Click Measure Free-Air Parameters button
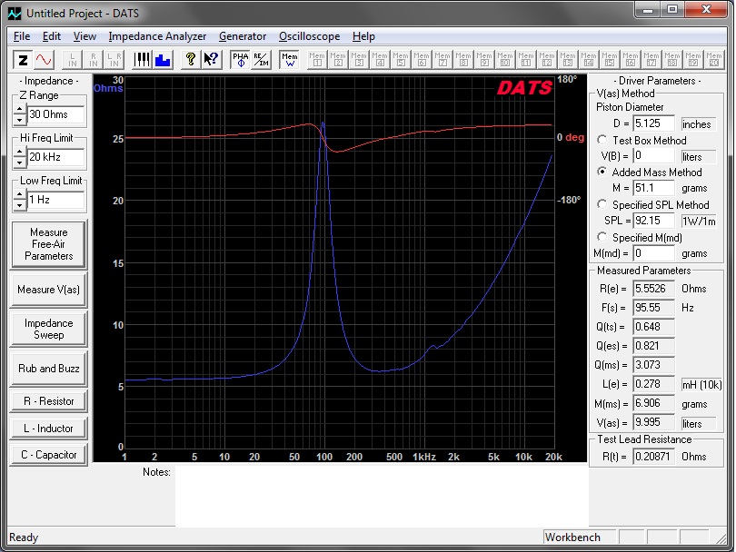The width and height of the screenshot is (736, 552). [48, 244]
